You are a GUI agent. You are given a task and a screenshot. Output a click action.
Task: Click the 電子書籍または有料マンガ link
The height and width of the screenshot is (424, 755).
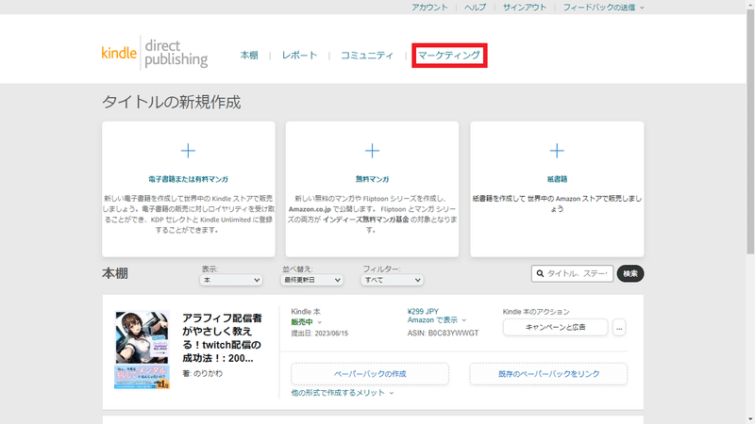click(188, 179)
